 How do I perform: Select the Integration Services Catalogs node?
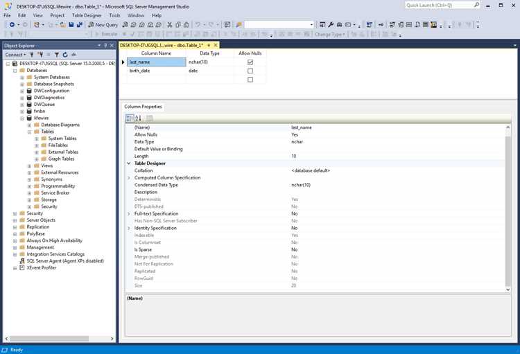[x=55, y=254]
